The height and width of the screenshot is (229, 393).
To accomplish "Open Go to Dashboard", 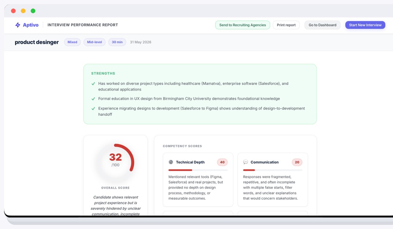I will coord(322,25).
